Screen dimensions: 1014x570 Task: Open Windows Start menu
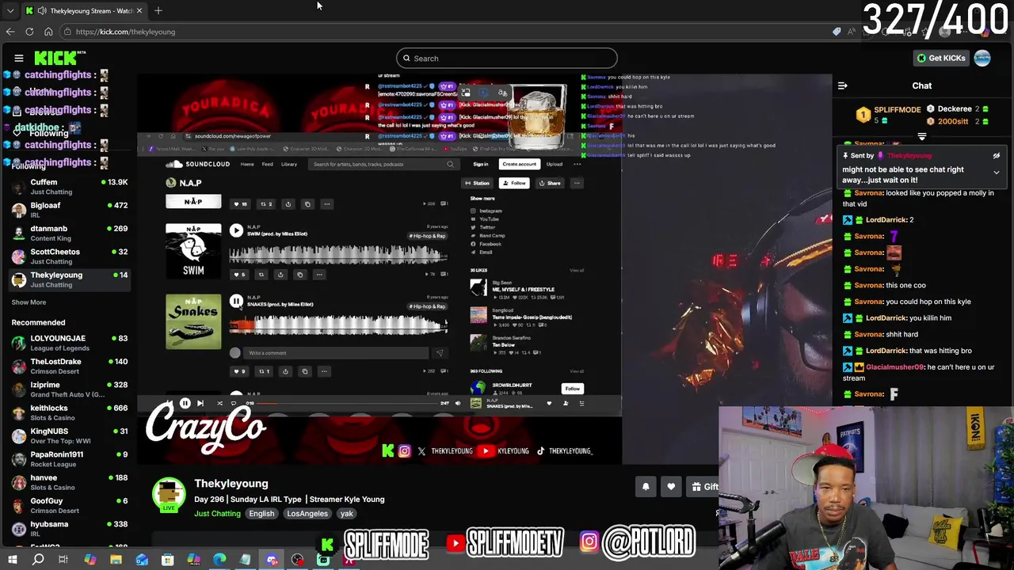tap(13, 560)
